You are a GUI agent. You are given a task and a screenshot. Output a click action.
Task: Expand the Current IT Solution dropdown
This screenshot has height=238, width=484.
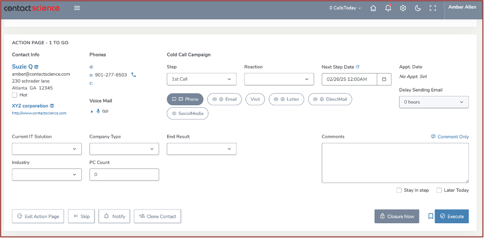click(47, 149)
